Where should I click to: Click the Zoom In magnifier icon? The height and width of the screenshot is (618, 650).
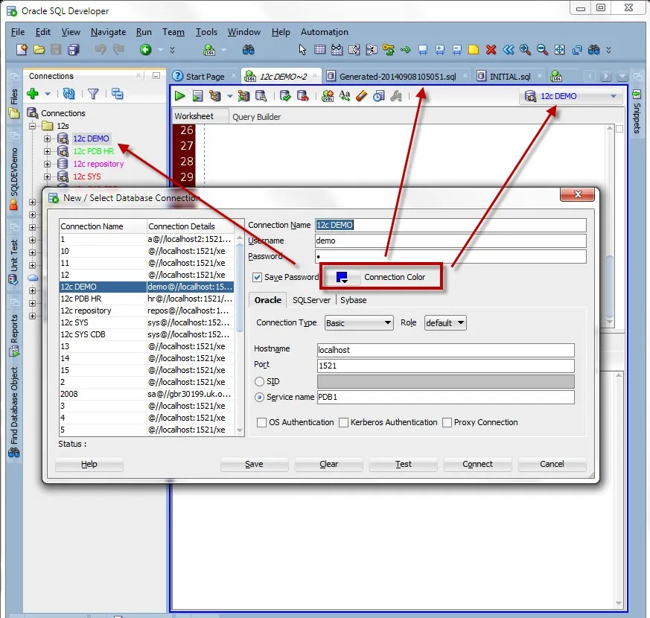(525, 50)
